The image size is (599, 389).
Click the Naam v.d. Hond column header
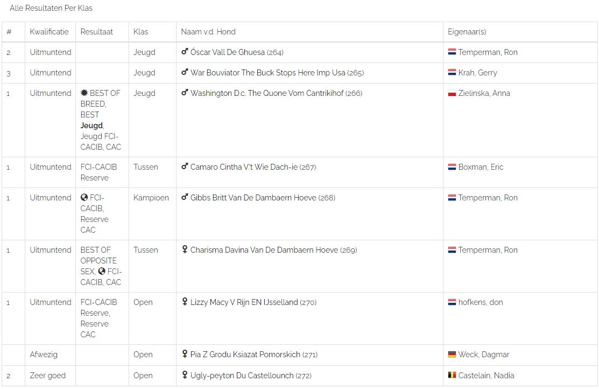[x=208, y=32]
